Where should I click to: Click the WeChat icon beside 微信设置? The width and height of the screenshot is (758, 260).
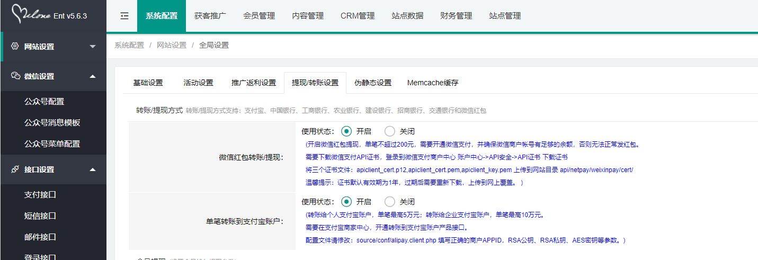(x=15, y=76)
